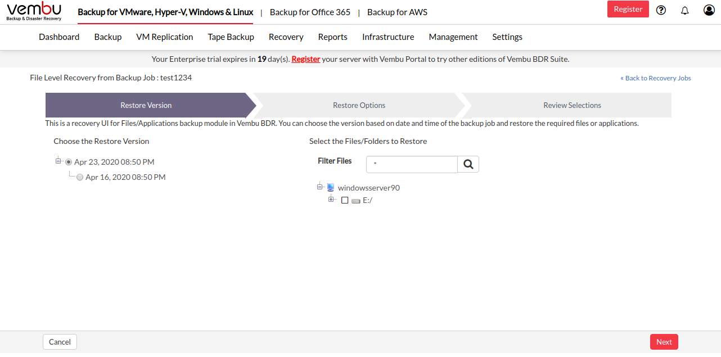The image size is (721, 357).
Task: Click the red Register button in header
Action: [x=628, y=9]
